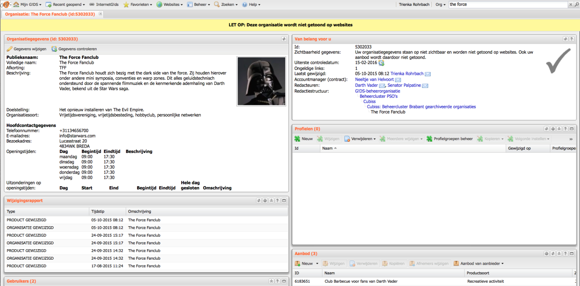Refresh the Organisatiegegevens panel
This screenshot has width=580, height=286.
(284, 39)
